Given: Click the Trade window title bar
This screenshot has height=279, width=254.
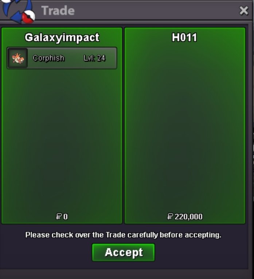Looking at the screenshot, I should coord(126,11).
